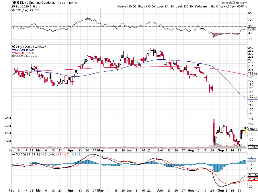Click the 135.19 last price tag
This screenshot has height=193, width=258.
252,129
